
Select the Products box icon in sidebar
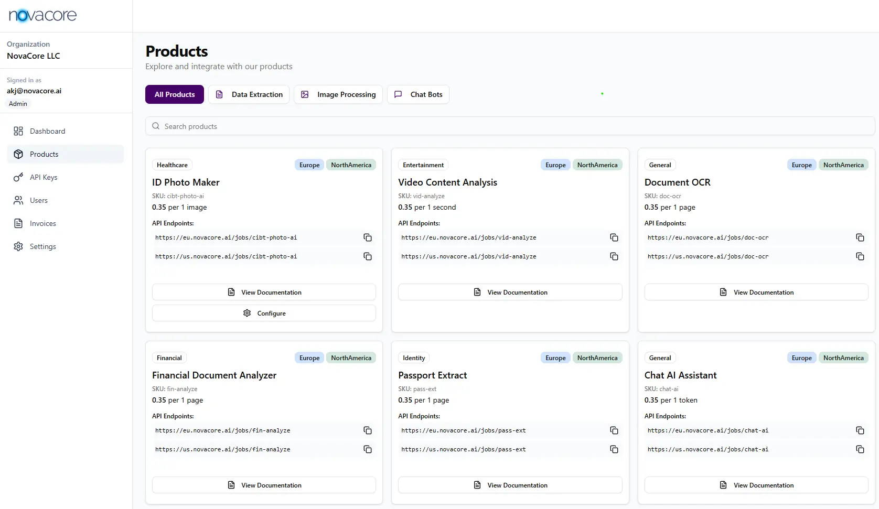pyautogui.click(x=18, y=154)
